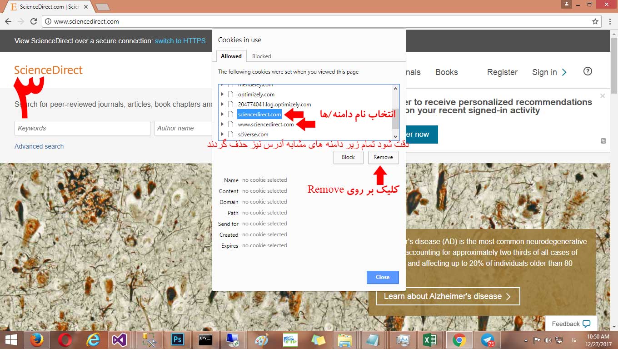618x349 pixels.
Task: Open a new browser tab
Action: pyautogui.click(x=103, y=7)
